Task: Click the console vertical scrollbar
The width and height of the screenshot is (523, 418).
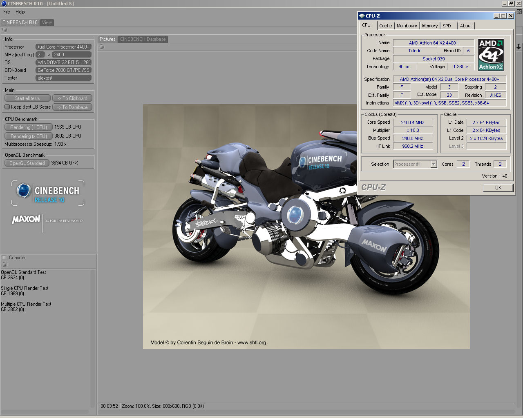Action: pyautogui.click(x=93, y=339)
